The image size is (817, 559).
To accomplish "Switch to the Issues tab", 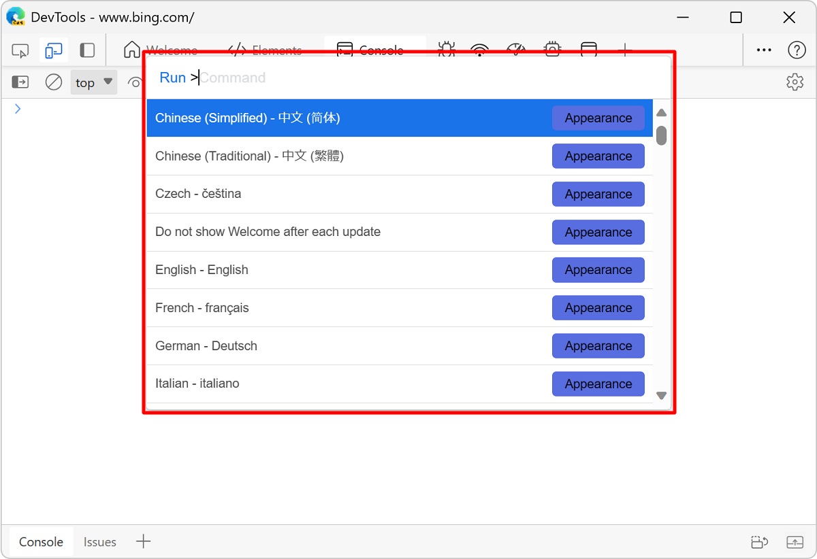I will coord(99,541).
